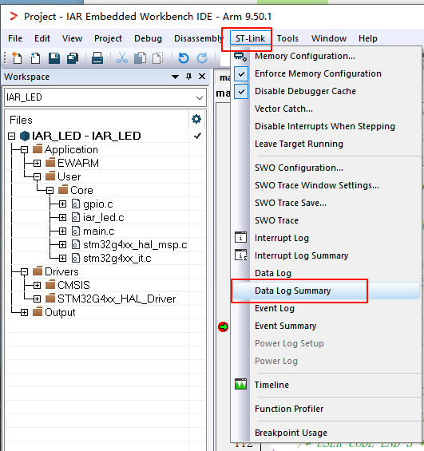
Task: Click the gpio.c file icon
Action: (75, 204)
